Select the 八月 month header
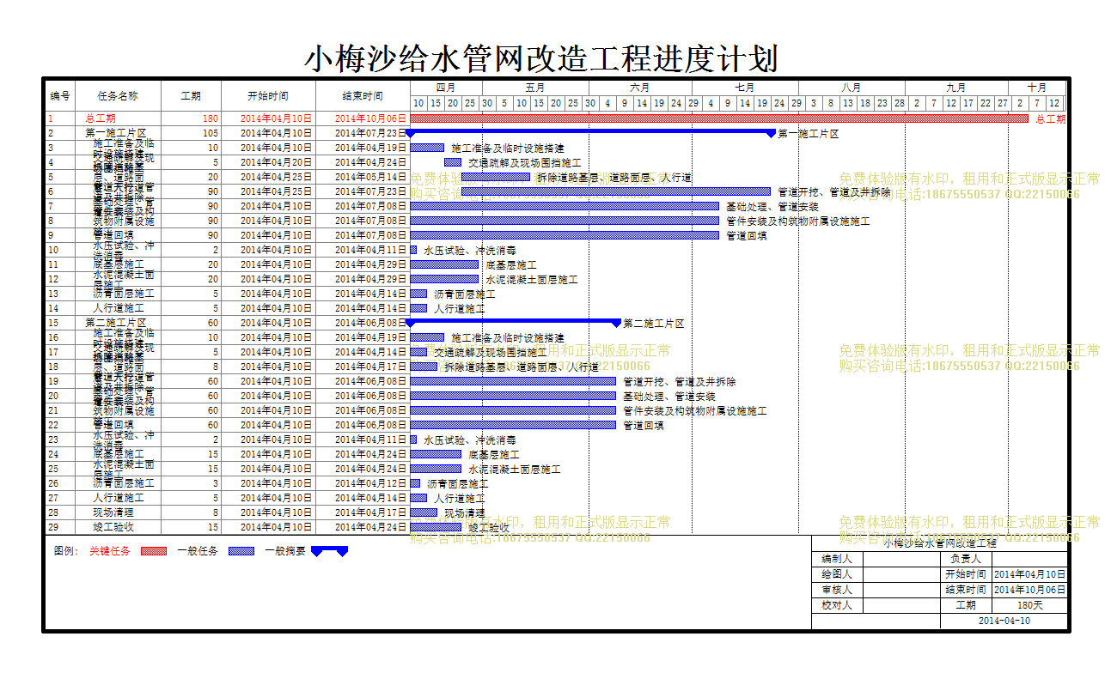Viewport: 1111px width, 673px height. (x=852, y=88)
